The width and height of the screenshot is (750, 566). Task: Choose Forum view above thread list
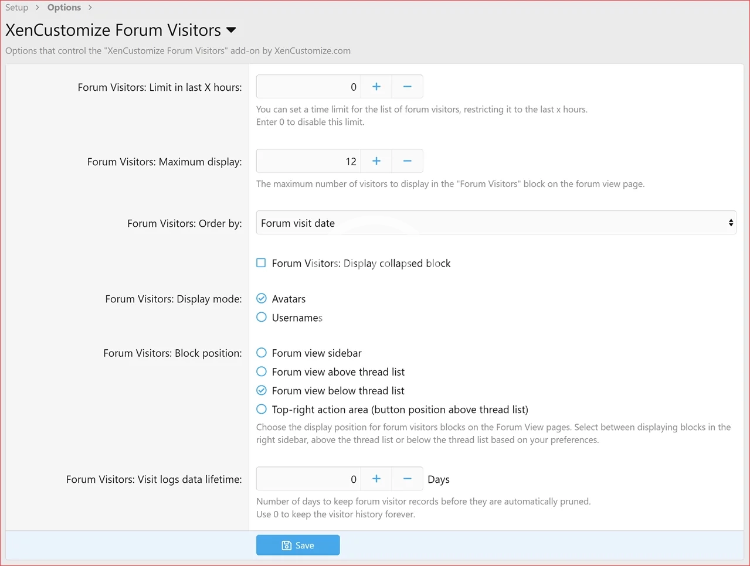[x=262, y=372]
